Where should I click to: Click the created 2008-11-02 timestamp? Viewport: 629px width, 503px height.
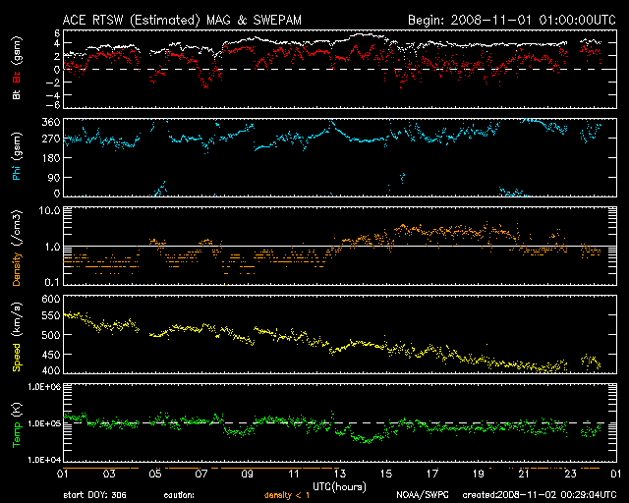pos(532,494)
